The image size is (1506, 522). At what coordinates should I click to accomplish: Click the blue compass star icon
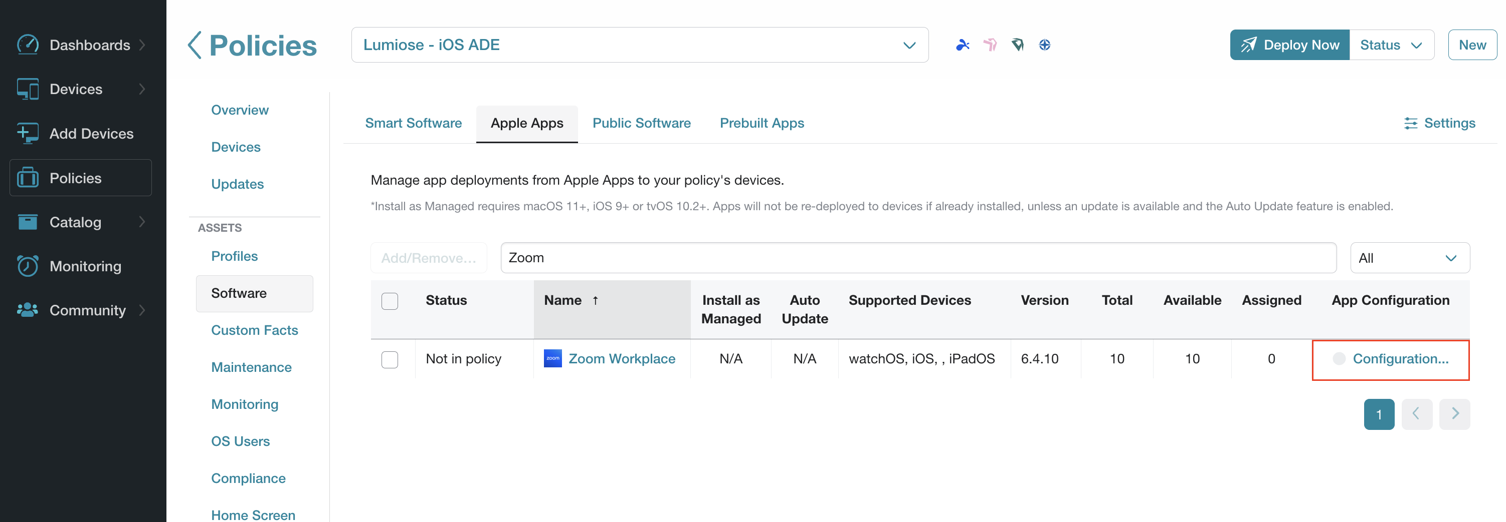[x=1045, y=45]
